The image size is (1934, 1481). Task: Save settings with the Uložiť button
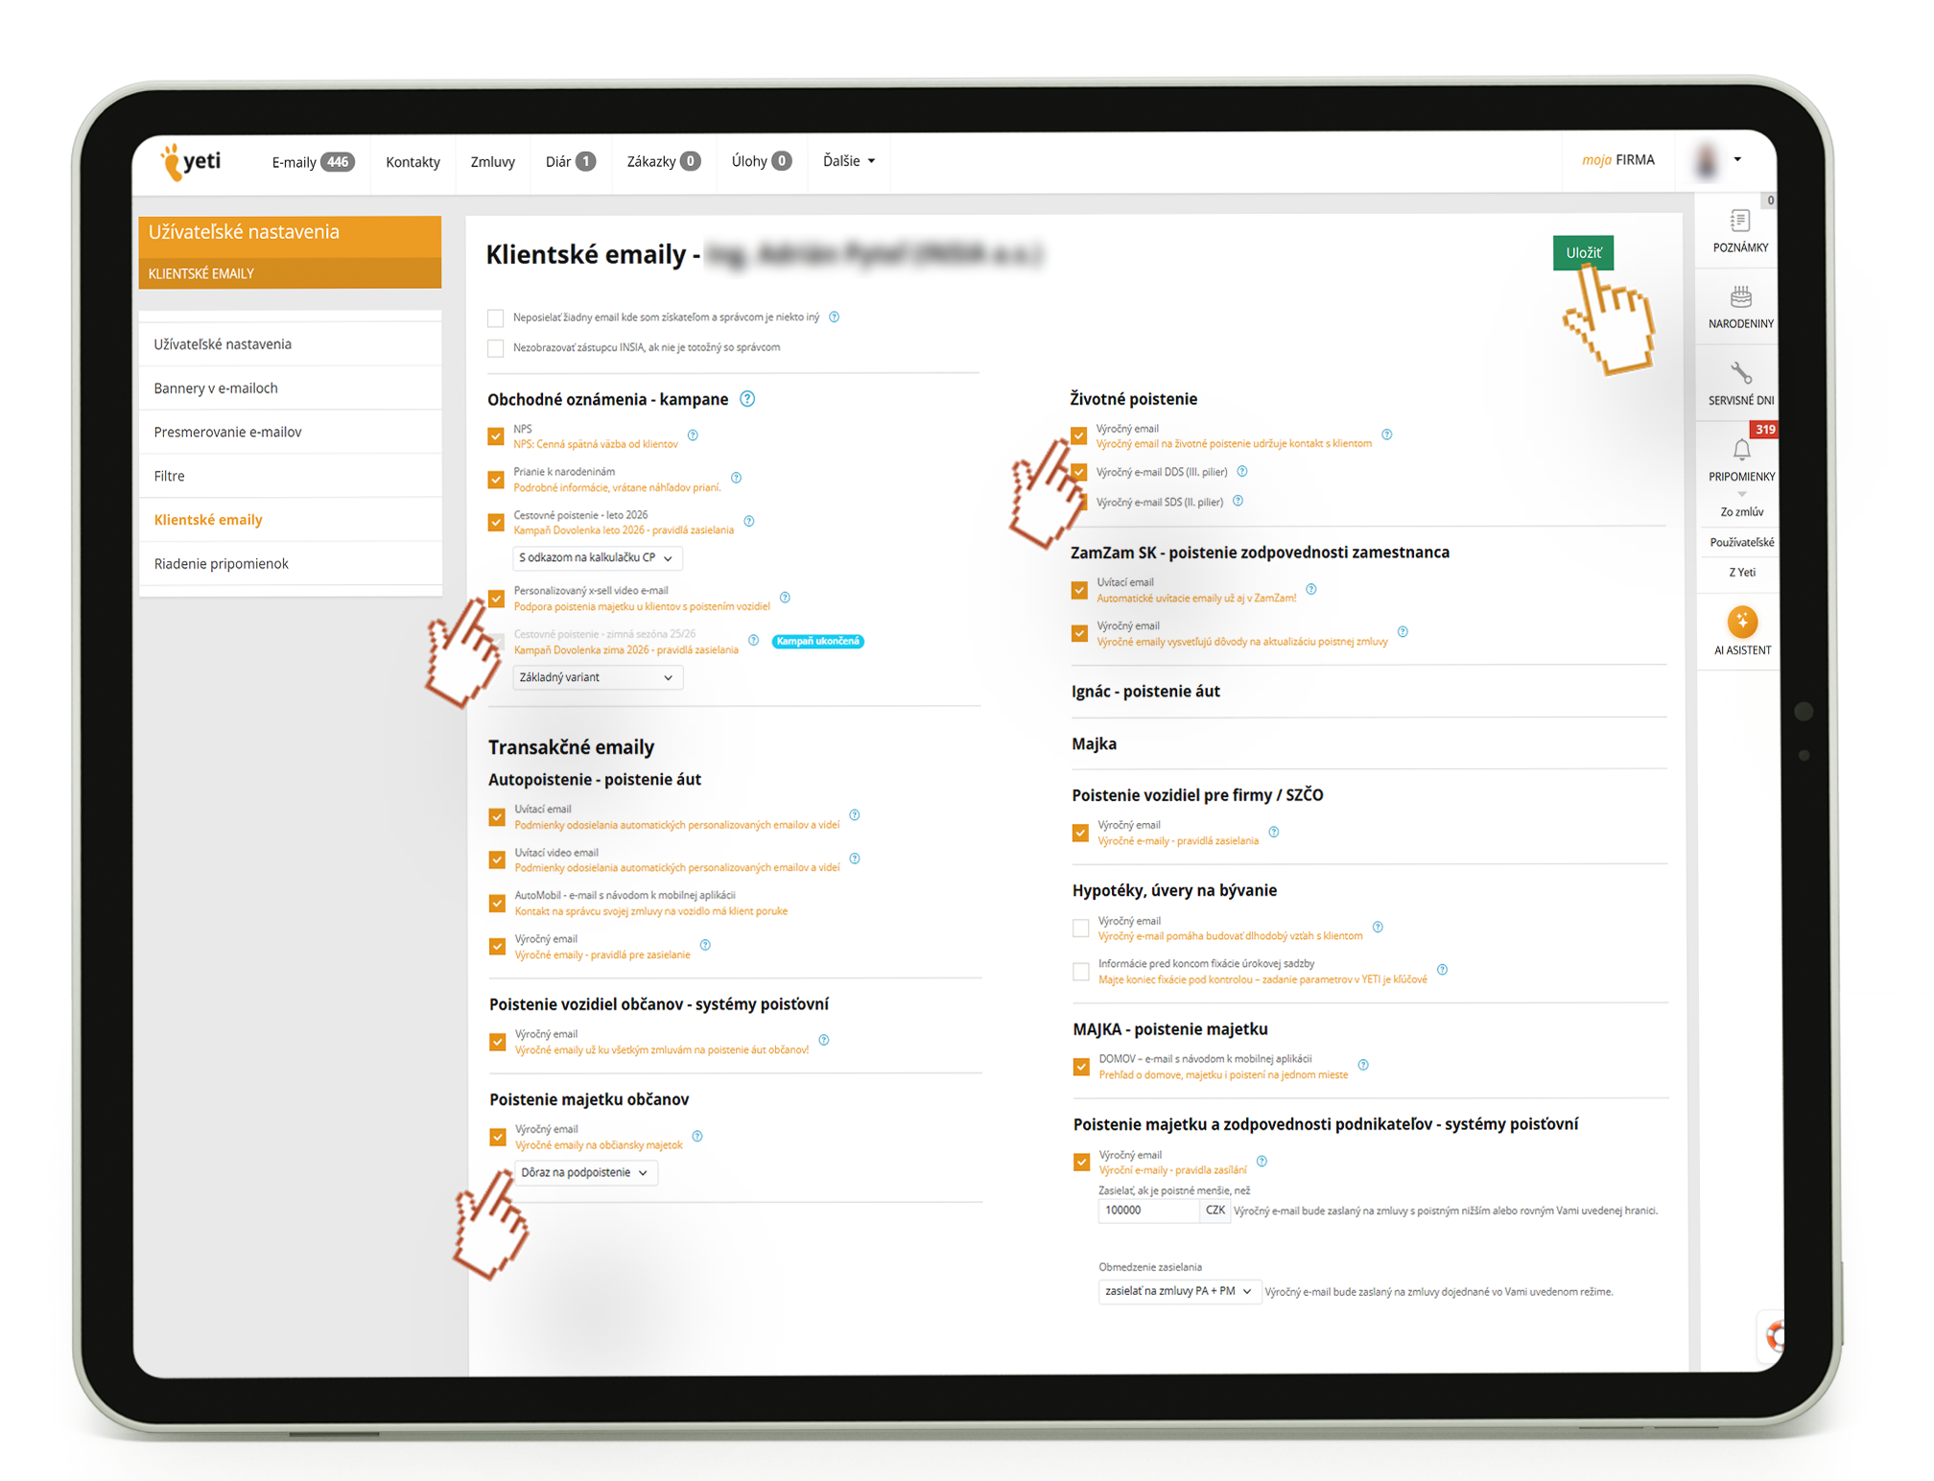[x=1583, y=252]
